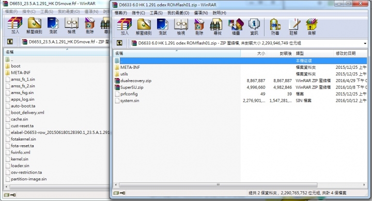Open the 精靈 (Wizard) toolbar icon

[236, 26]
